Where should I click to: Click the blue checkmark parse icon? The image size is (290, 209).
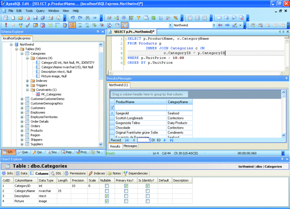click(x=28, y=25)
